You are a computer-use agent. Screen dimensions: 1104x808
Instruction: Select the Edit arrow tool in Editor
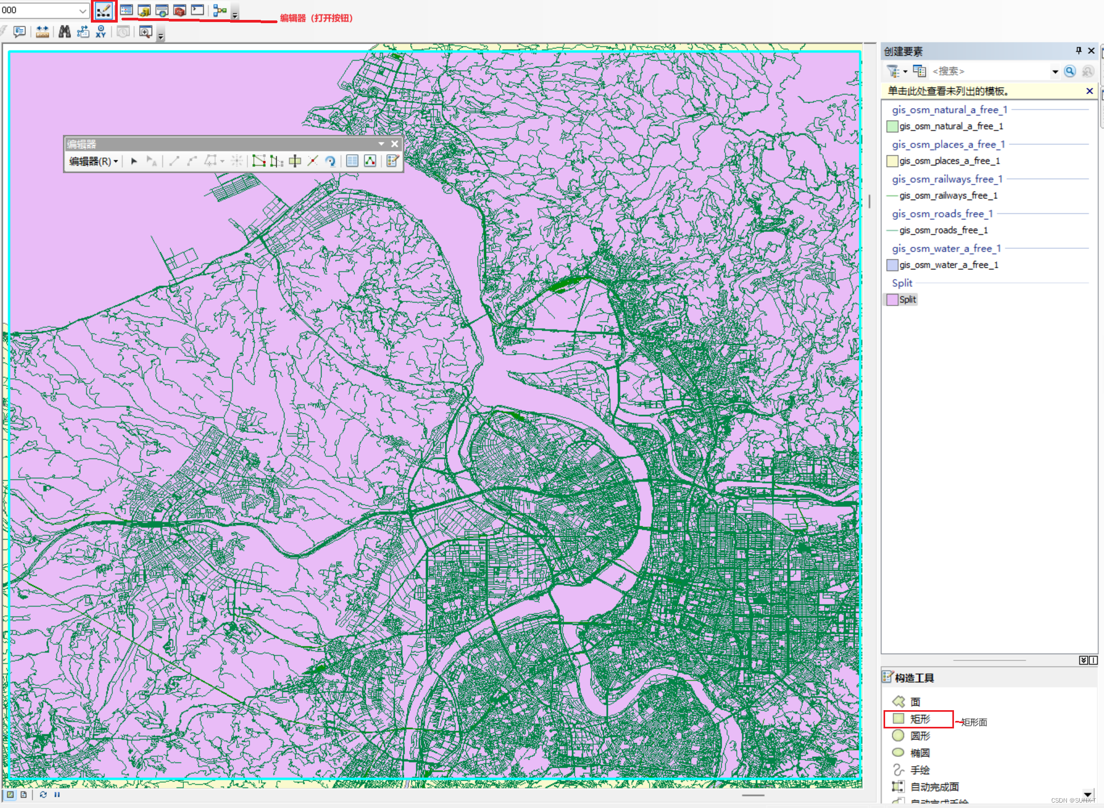pos(134,161)
